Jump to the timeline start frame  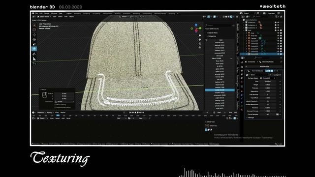tap(130, 113)
